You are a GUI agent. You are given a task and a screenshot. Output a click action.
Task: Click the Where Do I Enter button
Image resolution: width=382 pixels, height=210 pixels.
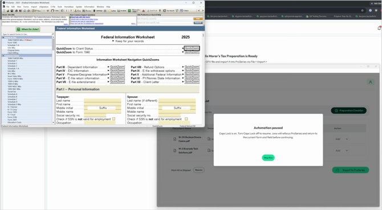[x=28, y=29]
